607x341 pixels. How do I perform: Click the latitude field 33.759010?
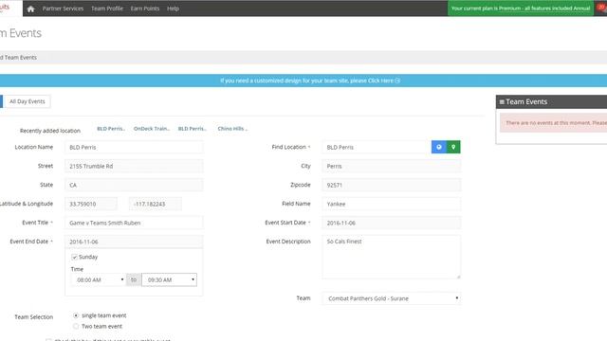tap(91, 205)
